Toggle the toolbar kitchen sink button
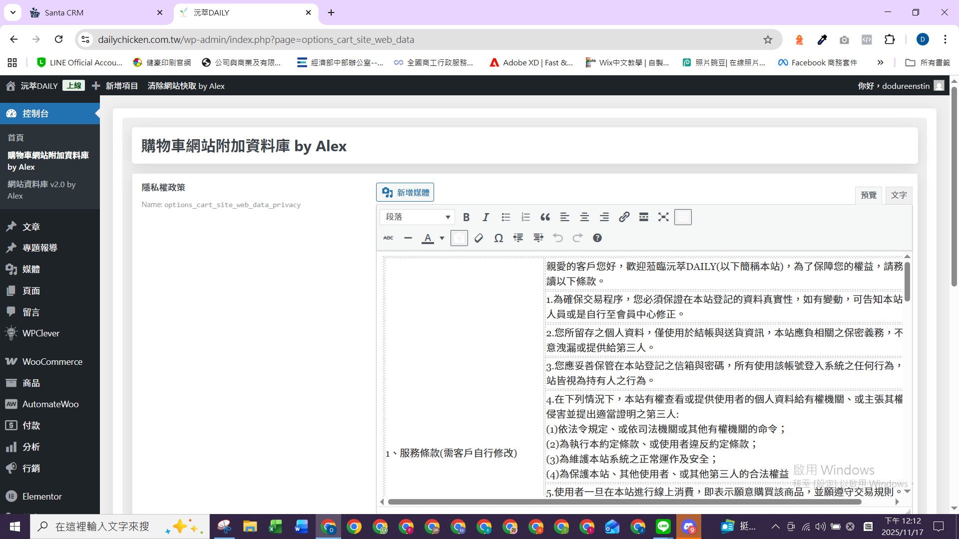Viewport: 959px width, 539px height. (x=683, y=217)
